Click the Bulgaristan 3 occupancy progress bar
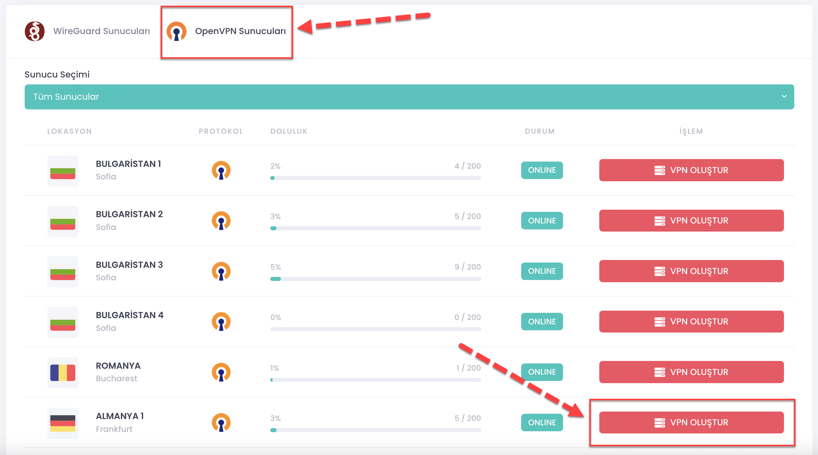Image resolution: width=818 pixels, height=455 pixels. tap(375, 279)
